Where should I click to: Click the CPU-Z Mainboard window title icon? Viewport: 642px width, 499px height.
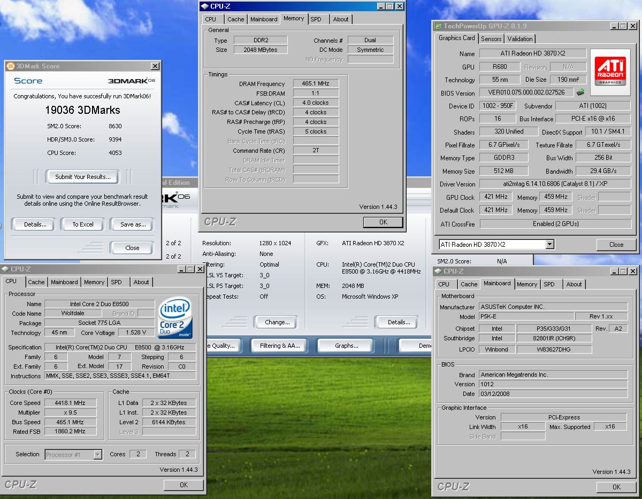coord(438,271)
